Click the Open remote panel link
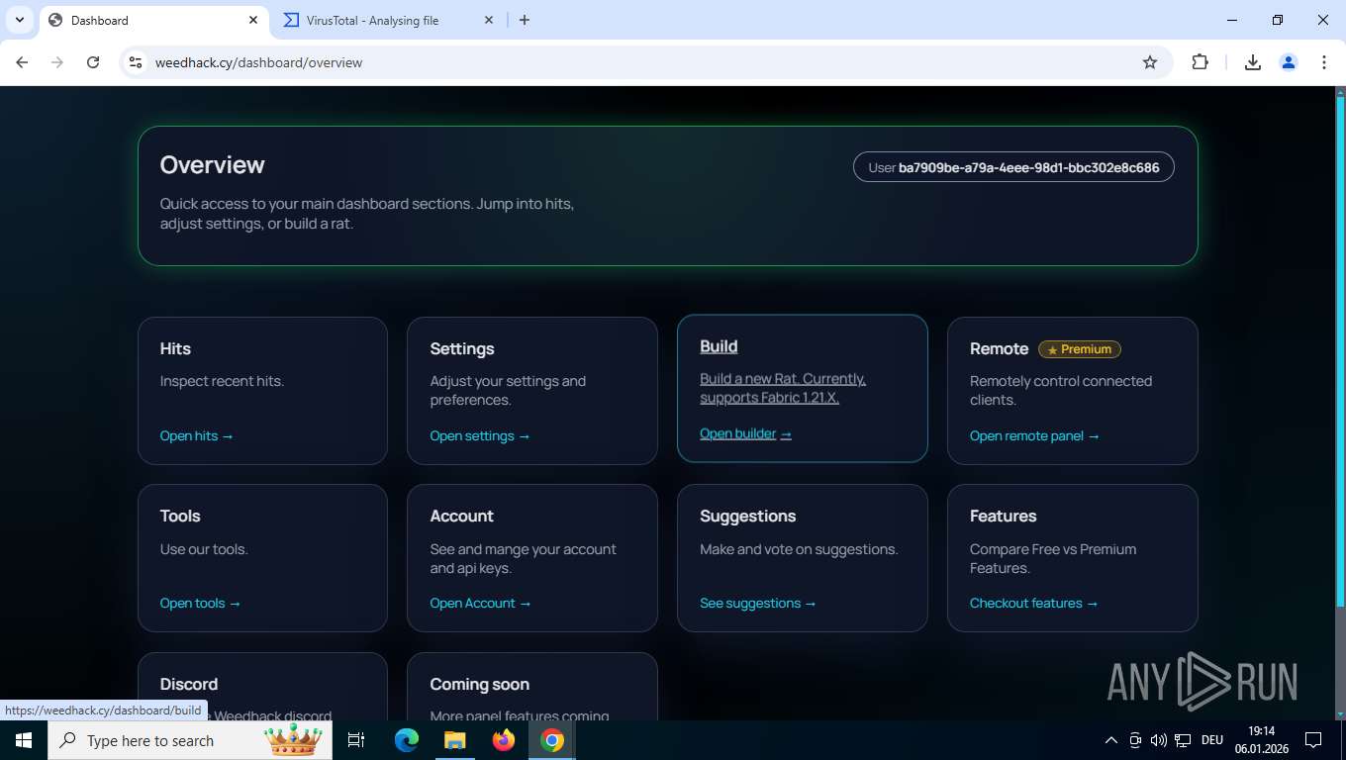This screenshot has height=760, width=1346. pos(1034,435)
